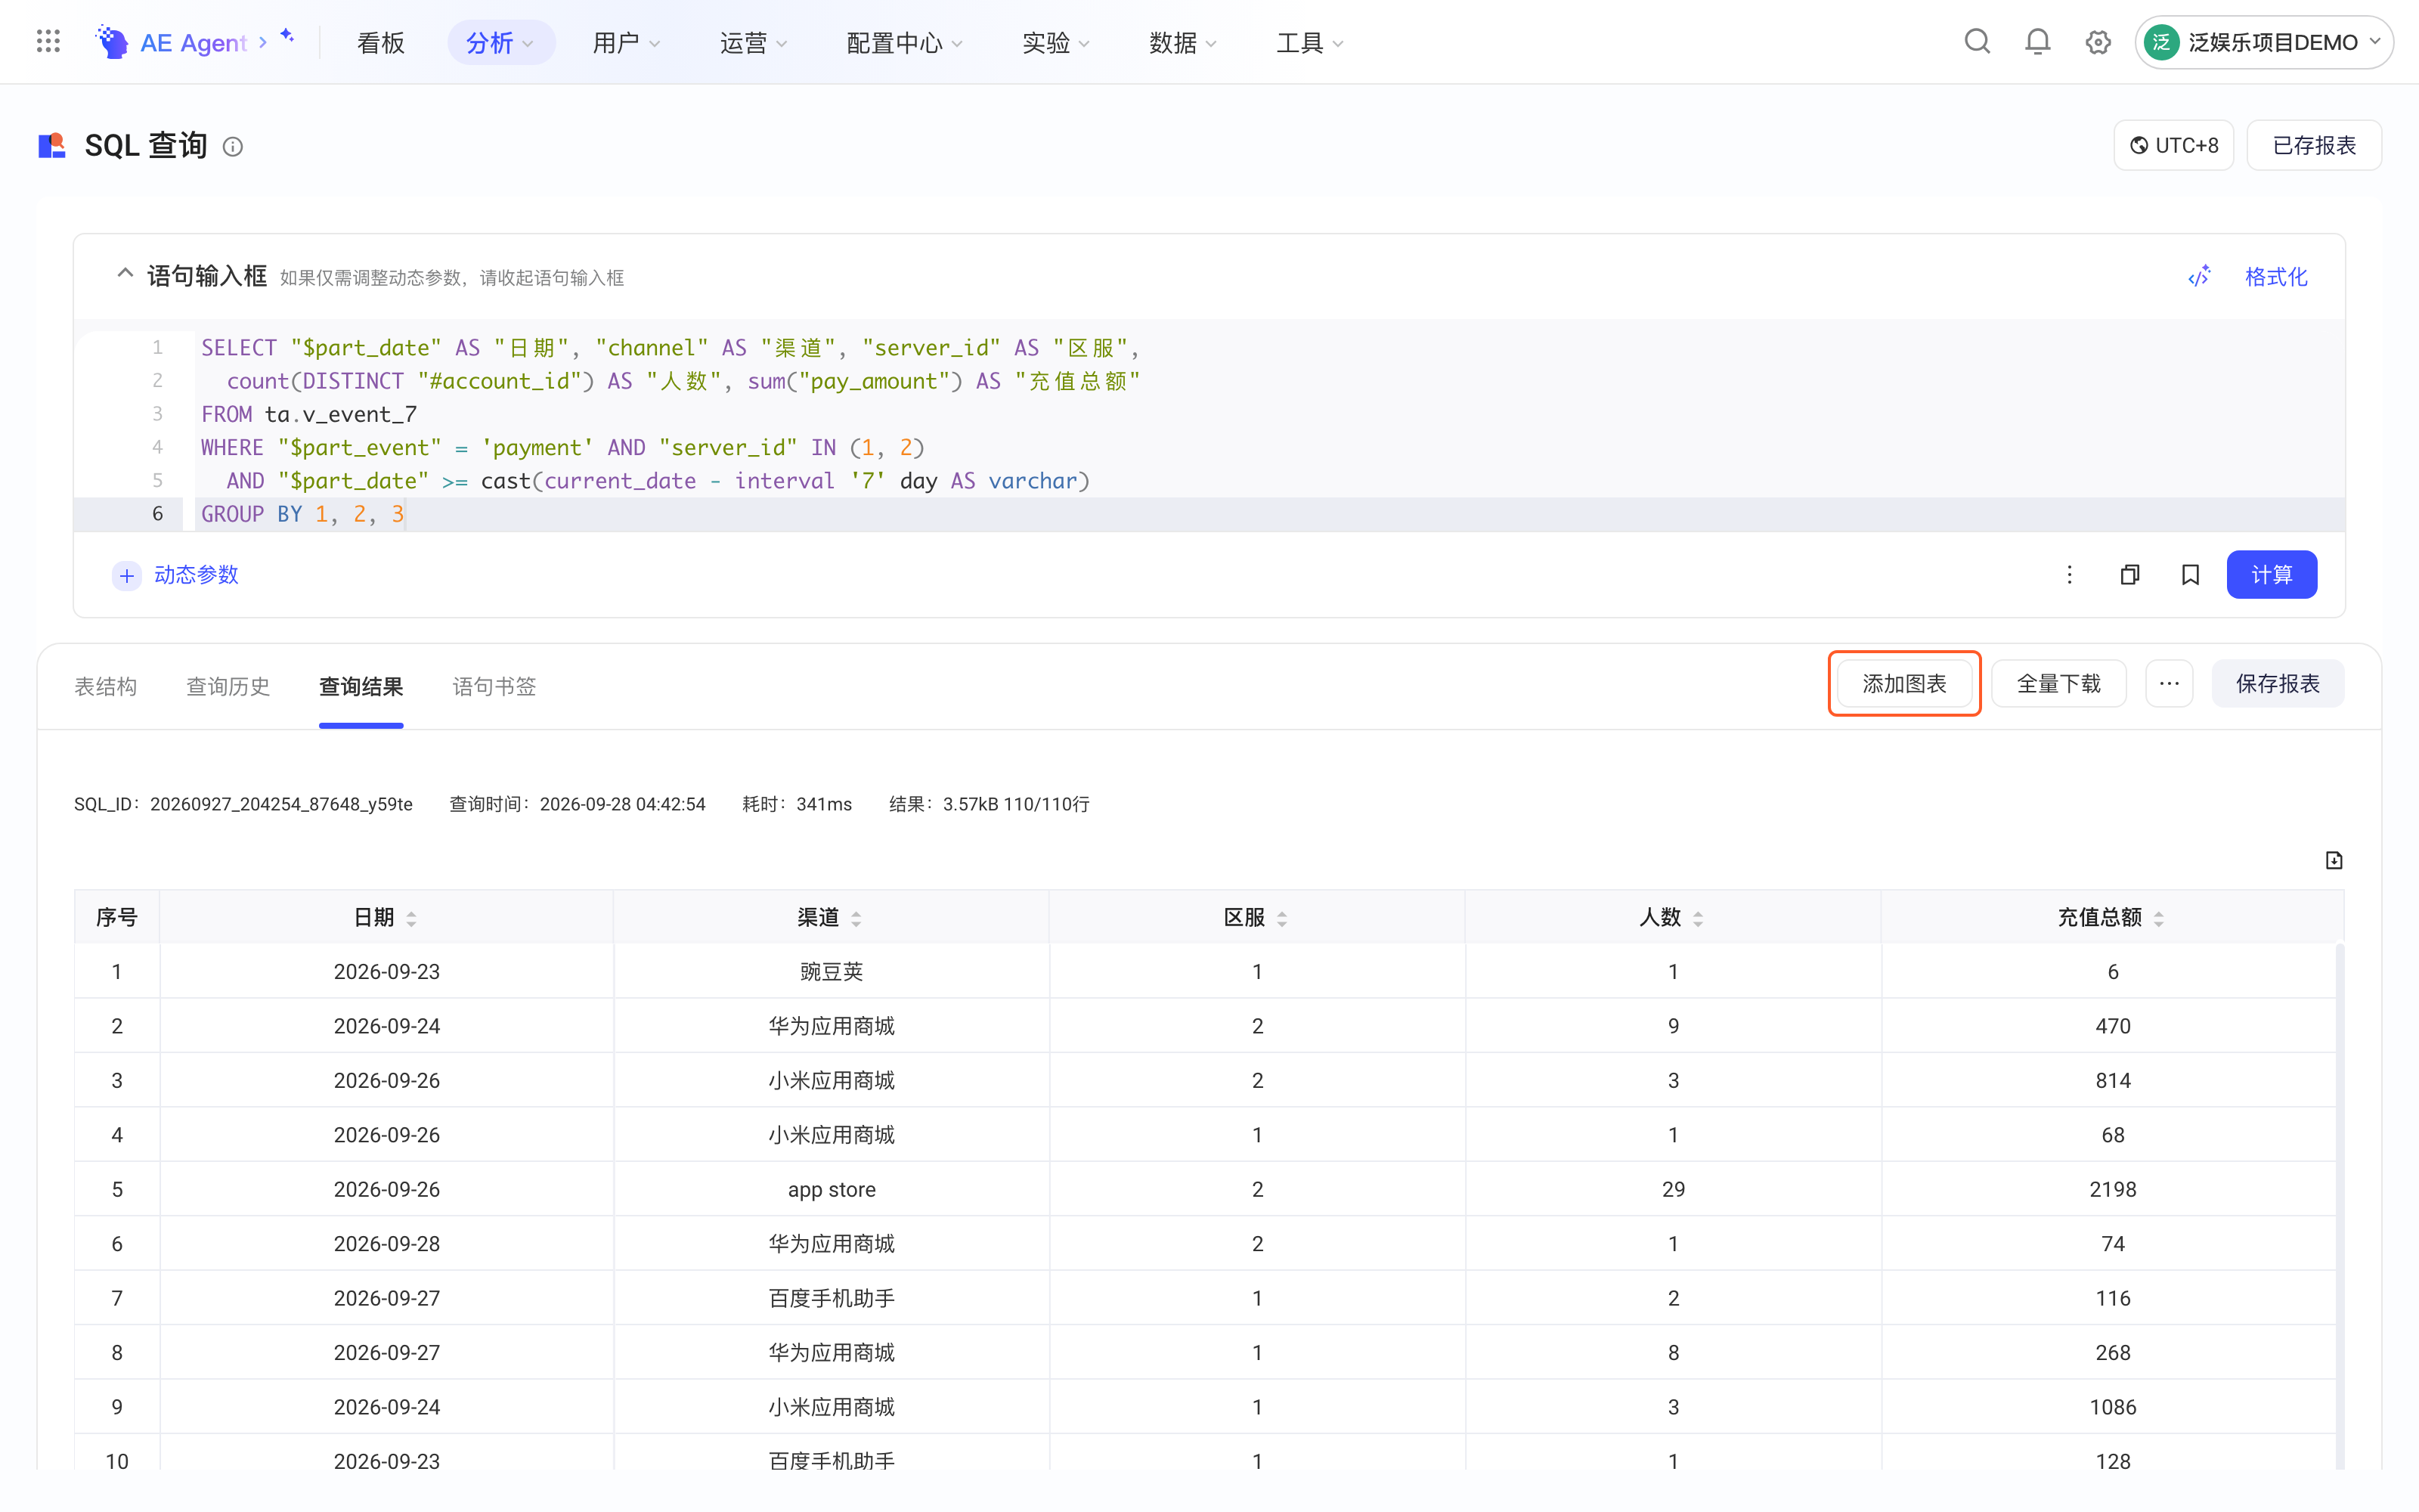Click the export icon above the result table
The width and height of the screenshot is (2419, 1512).
click(2333, 860)
